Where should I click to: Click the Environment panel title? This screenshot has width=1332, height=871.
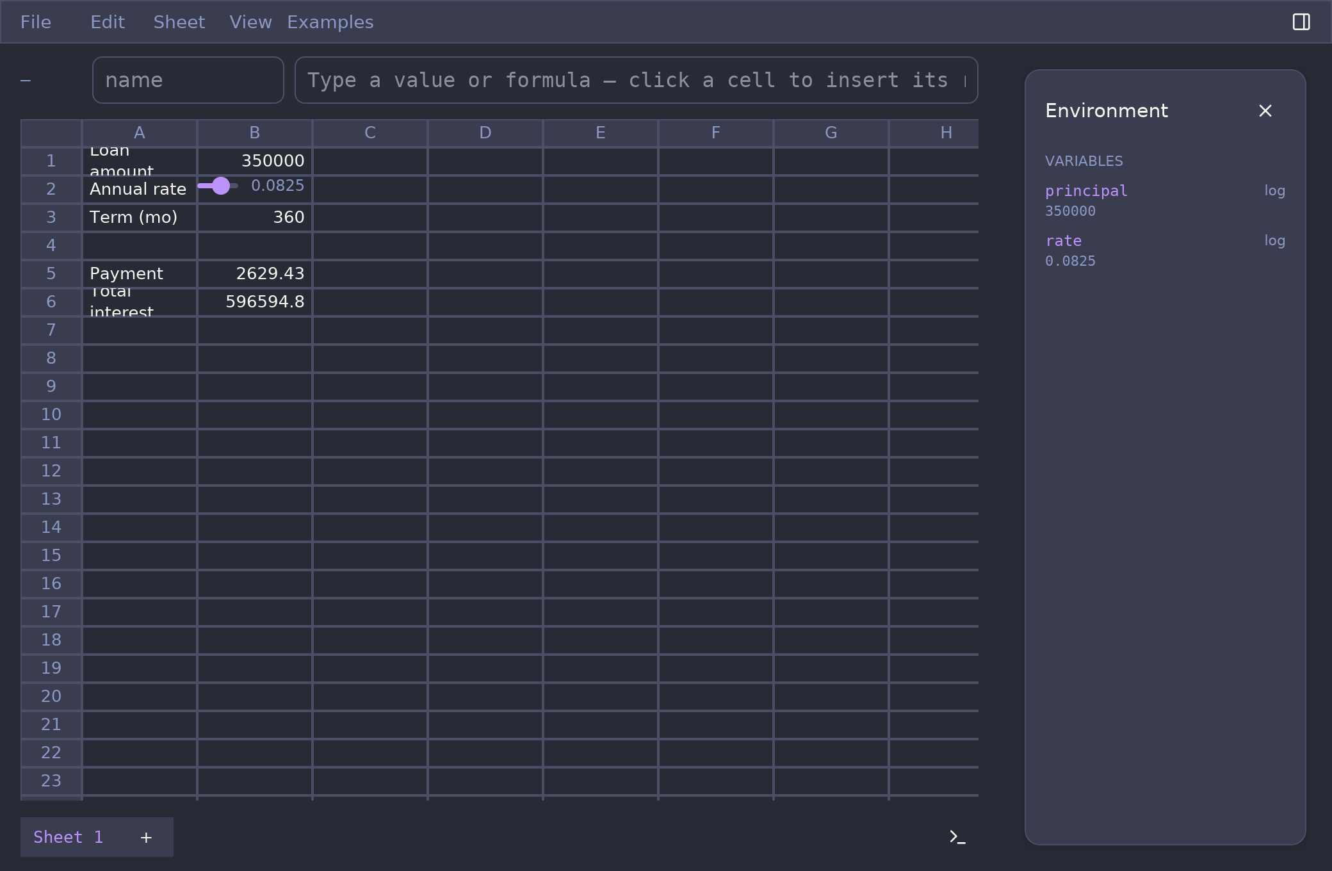click(1107, 111)
